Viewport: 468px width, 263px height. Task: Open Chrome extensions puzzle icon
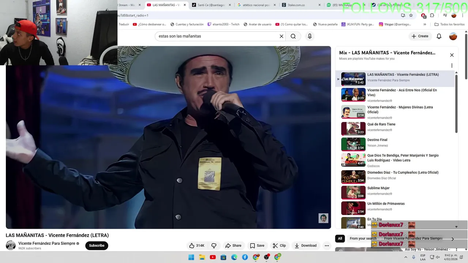[432, 15]
